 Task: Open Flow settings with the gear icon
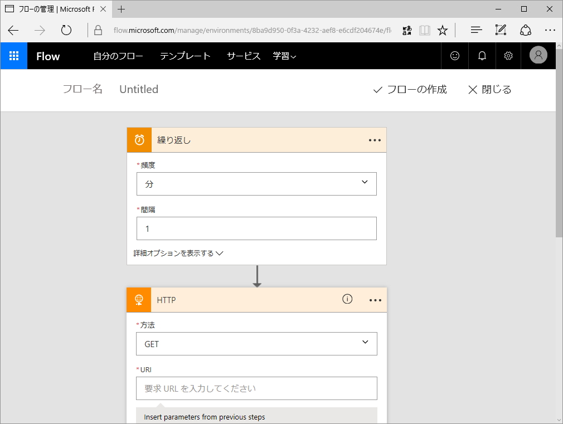(508, 56)
